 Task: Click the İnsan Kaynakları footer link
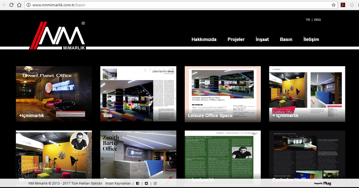(118, 183)
